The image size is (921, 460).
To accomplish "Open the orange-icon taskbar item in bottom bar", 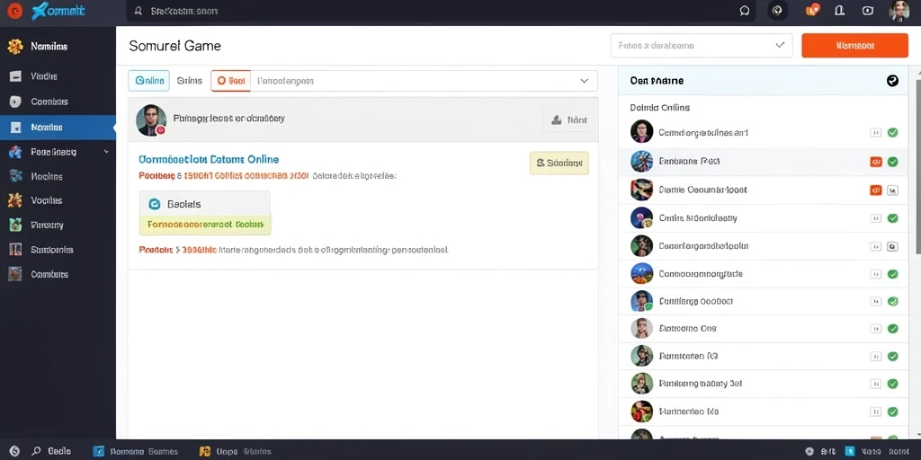I will click(236, 451).
